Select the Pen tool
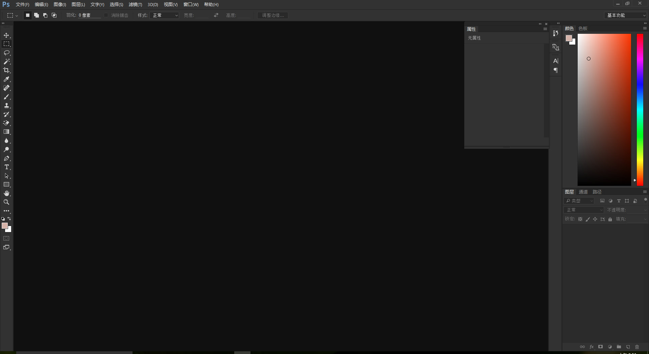Viewport: 649px width, 354px height. (6, 158)
